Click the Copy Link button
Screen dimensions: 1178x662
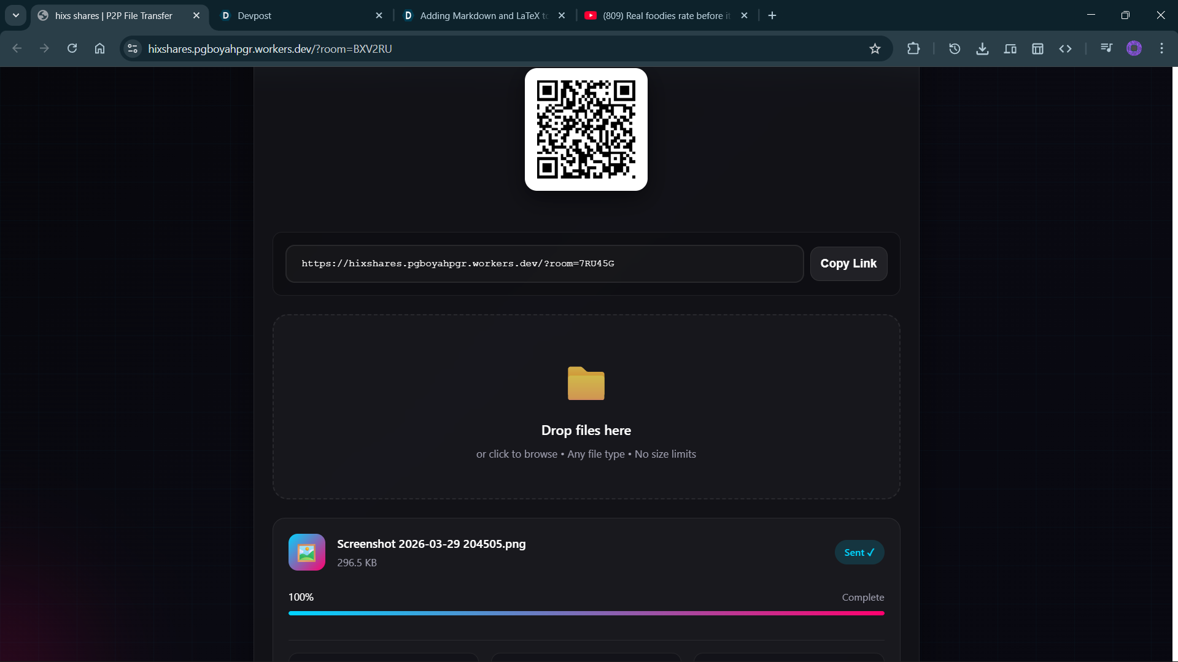click(848, 264)
